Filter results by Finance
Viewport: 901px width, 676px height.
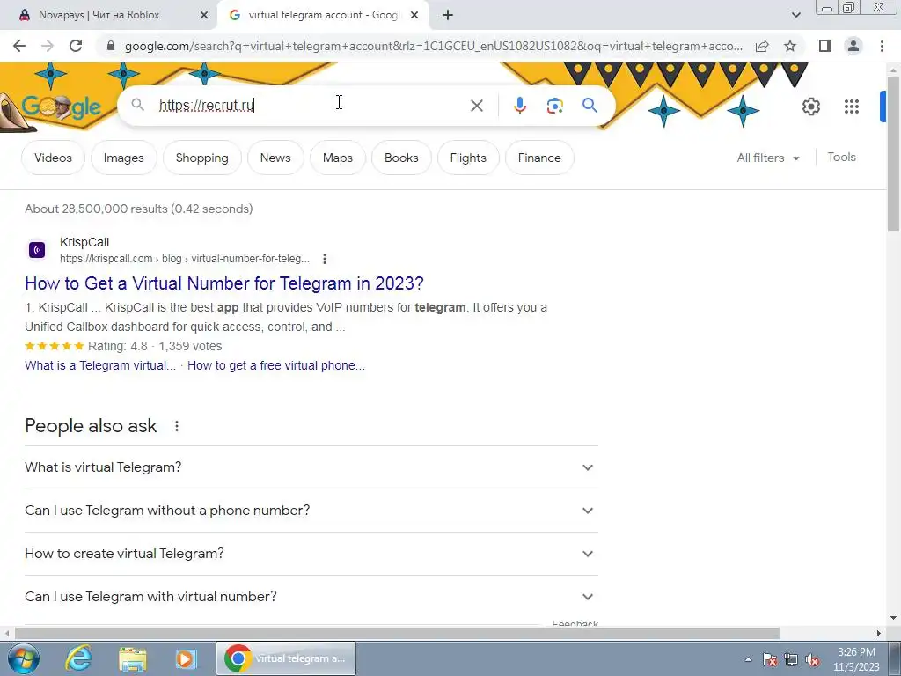click(539, 158)
